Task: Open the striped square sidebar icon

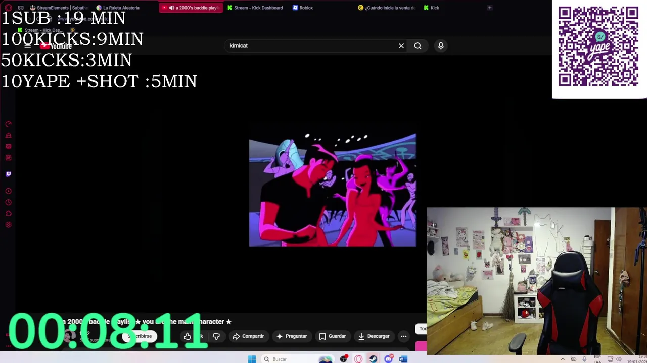Action: (8, 146)
